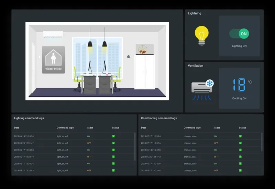The height and width of the screenshot is (189, 275).
Task: Click the 'Lighting ON' label
Action: [x=239, y=46]
